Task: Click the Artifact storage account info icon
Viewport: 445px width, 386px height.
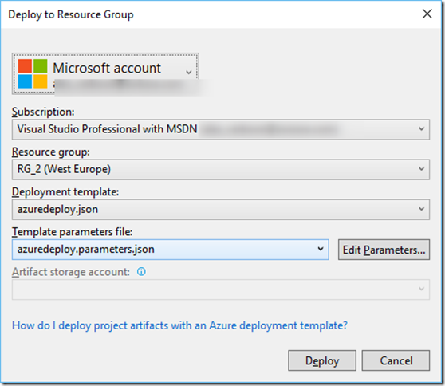Action: tap(141, 272)
